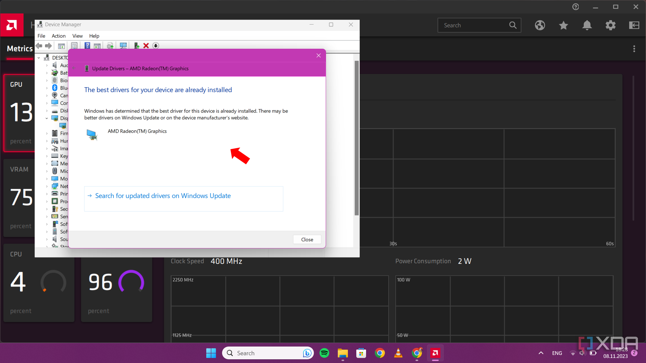Viewport: 646px width, 363px height.
Task: Expand the Cameras (Can) tree node
Action: tap(47, 95)
